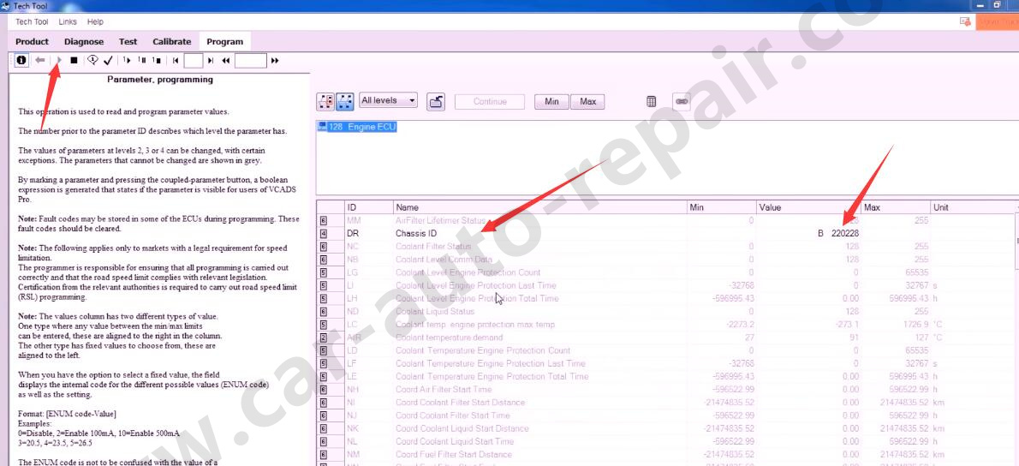The height and width of the screenshot is (466, 1019).
Task: Switch to the Diagnose tab
Action: pyautogui.click(x=84, y=42)
